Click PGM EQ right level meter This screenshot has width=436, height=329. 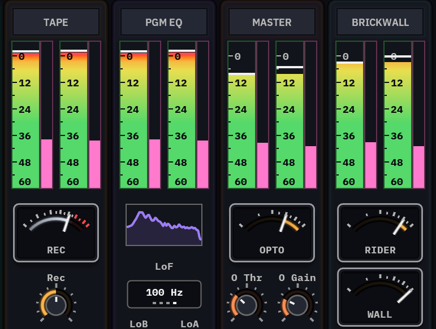182,115
